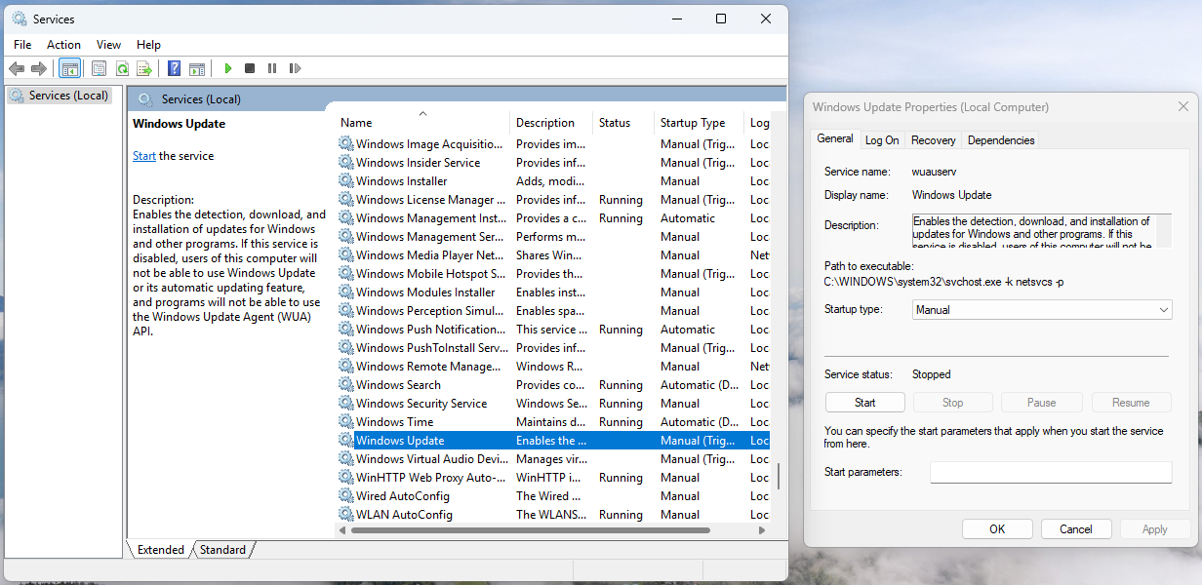
Task: Switch to the Recovery tab
Action: [x=933, y=140]
